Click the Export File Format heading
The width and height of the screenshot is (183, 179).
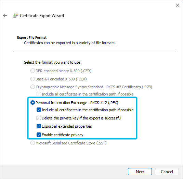tap(32, 38)
